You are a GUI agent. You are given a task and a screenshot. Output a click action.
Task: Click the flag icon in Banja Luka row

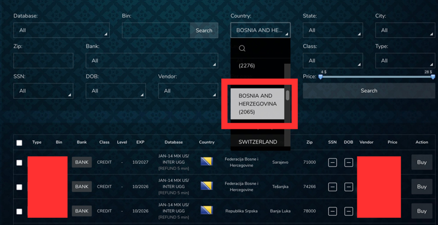pos(207,211)
